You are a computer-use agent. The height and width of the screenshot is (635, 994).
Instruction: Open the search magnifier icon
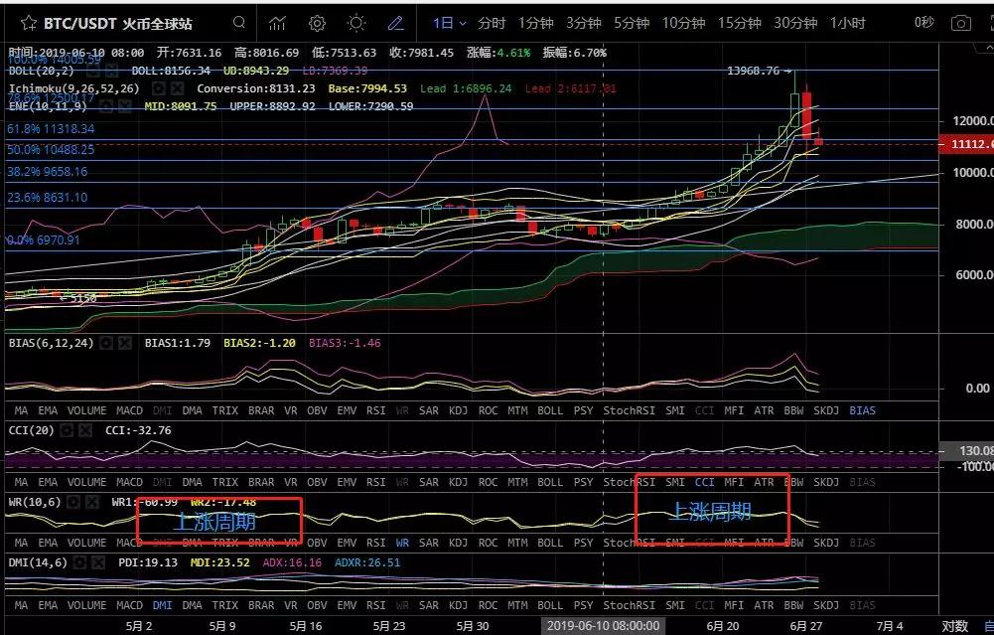point(238,22)
